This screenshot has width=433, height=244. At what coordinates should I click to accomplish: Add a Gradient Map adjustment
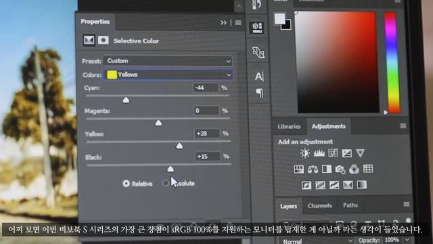(x=362, y=184)
